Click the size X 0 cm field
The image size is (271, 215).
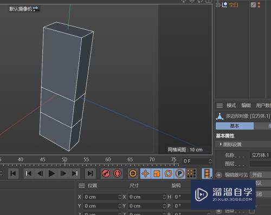pos(145,197)
